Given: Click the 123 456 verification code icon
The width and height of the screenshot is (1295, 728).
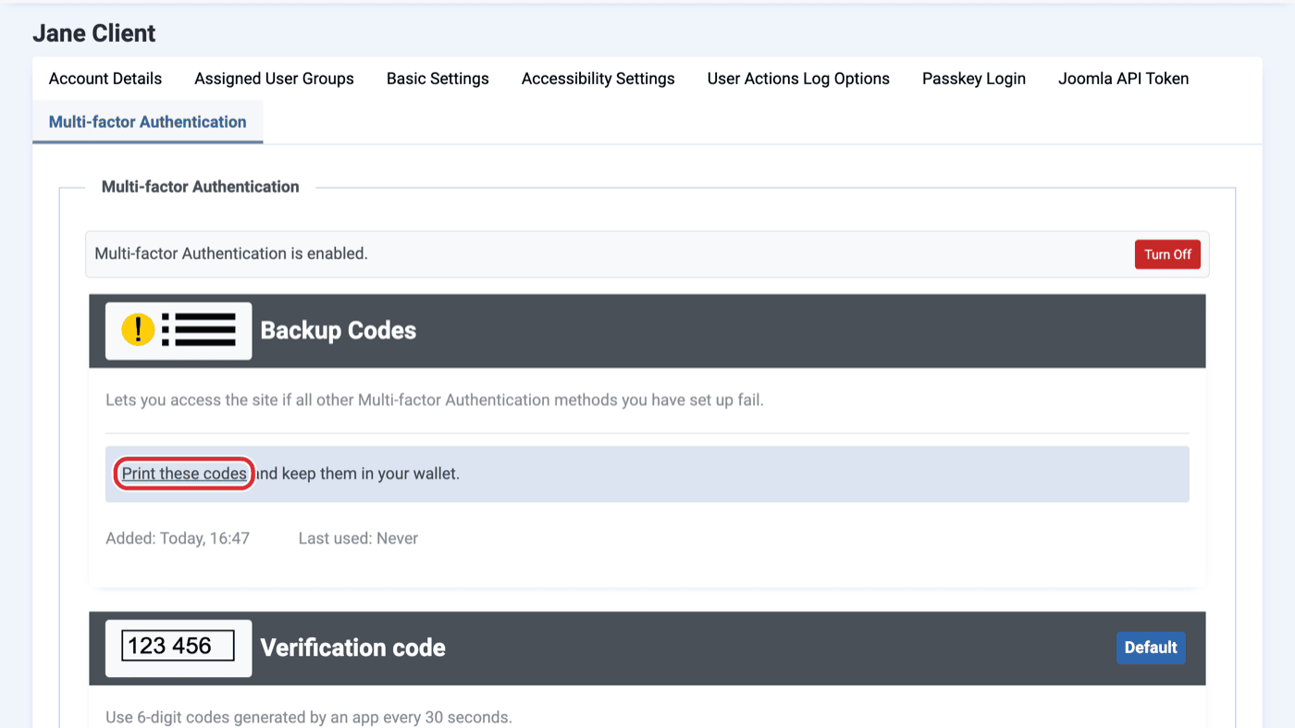Looking at the screenshot, I should 179,648.
